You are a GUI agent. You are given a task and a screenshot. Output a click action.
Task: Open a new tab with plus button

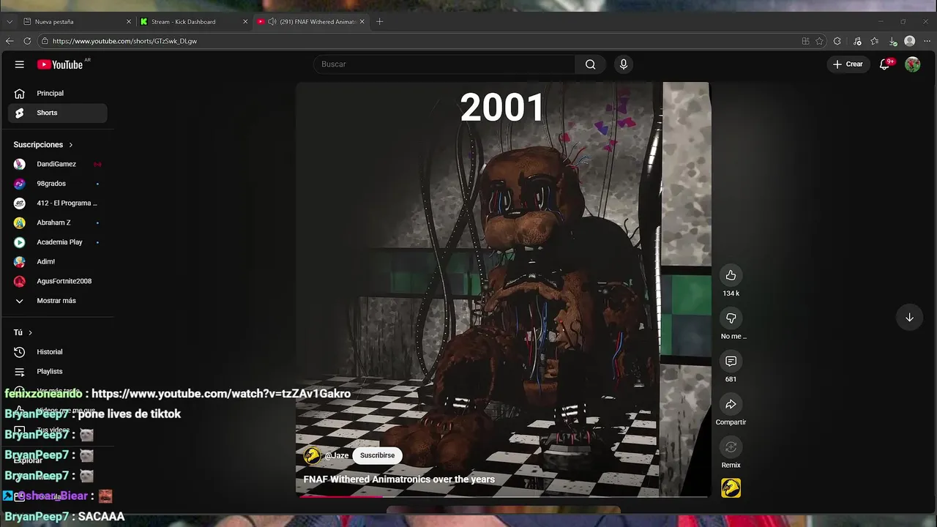coord(379,22)
